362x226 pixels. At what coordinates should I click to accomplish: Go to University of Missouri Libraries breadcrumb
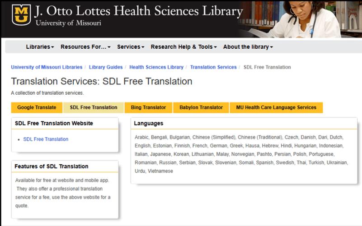click(x=47, y=67)
